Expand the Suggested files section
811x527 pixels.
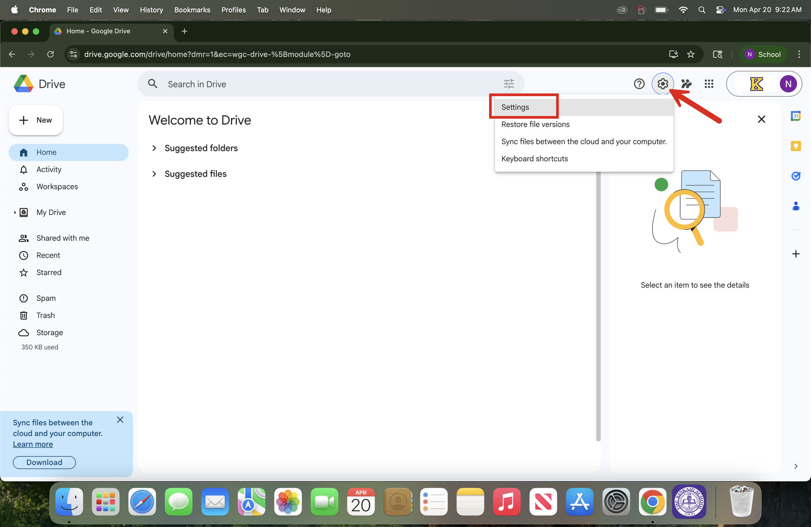coord(154,174)
